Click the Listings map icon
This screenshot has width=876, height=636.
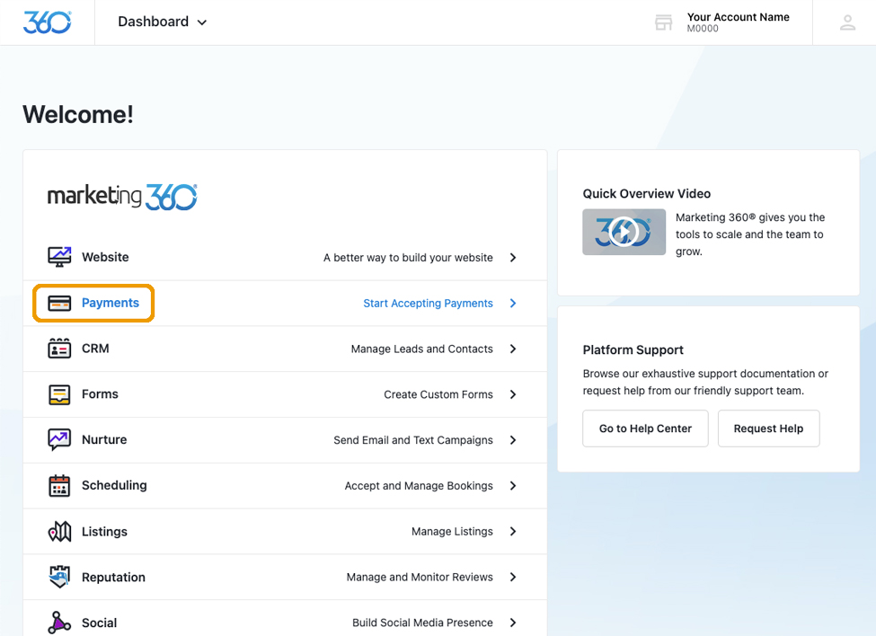(59, 531)
